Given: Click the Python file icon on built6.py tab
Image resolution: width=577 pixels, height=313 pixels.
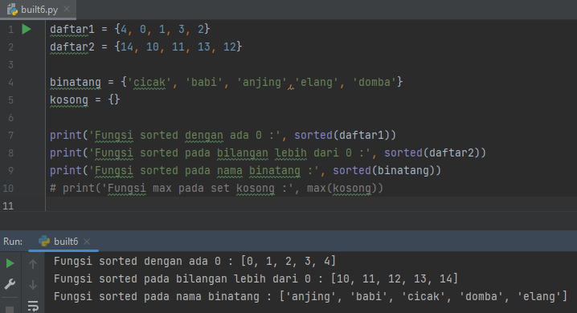Looking at the screenshot, I should tap(12, 9).
